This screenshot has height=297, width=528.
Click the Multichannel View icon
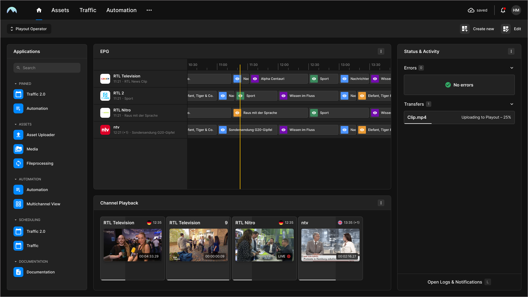point(18,204)
